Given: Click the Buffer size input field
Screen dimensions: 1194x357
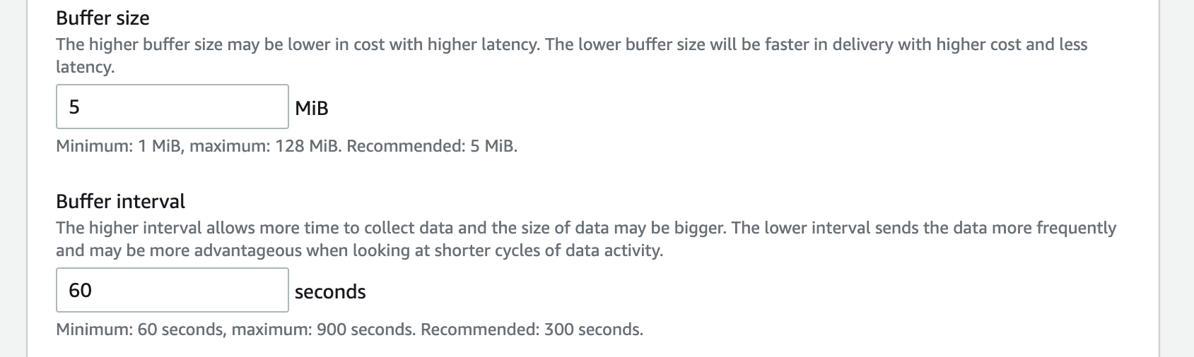Looking at the screenshot, I should tap(172, 107).
